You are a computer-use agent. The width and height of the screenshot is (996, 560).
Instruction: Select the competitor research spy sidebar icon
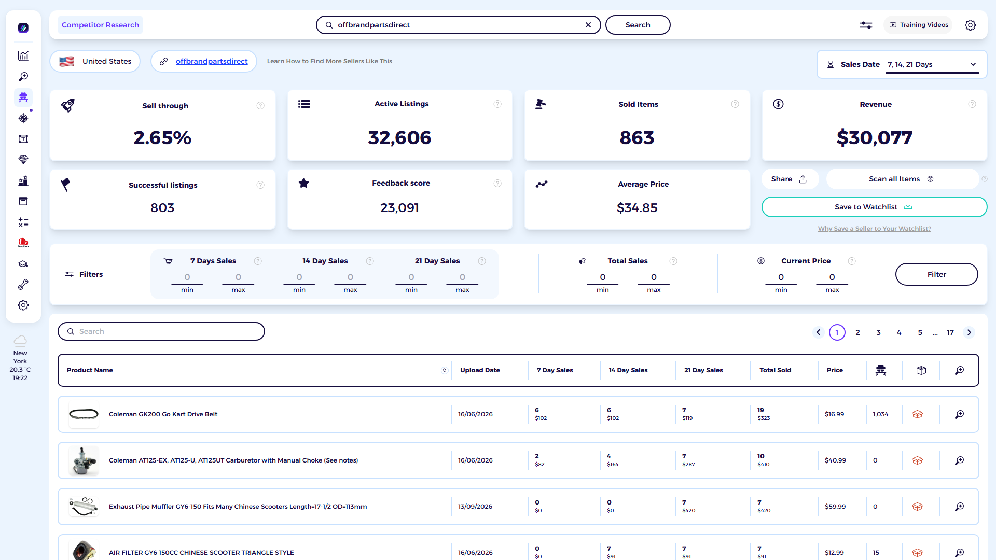coord(23,97)
